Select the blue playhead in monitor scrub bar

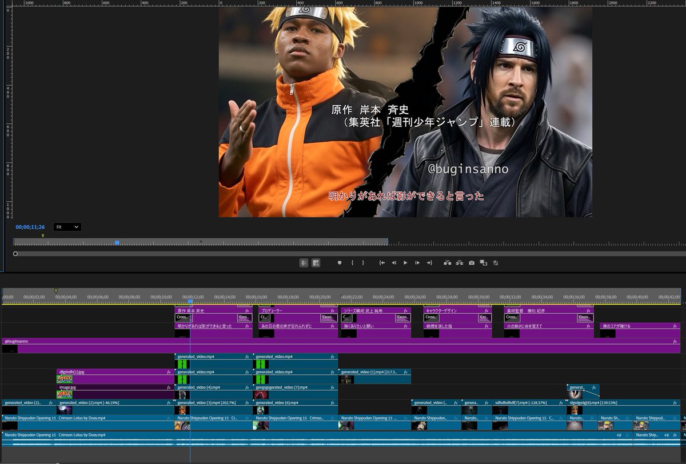coord(117,242)
